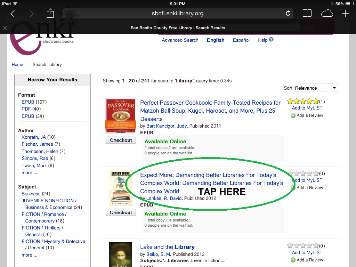Screen dimensions: 356x267
Task: Add a Review for Expect More
Action: coord(310,188)
